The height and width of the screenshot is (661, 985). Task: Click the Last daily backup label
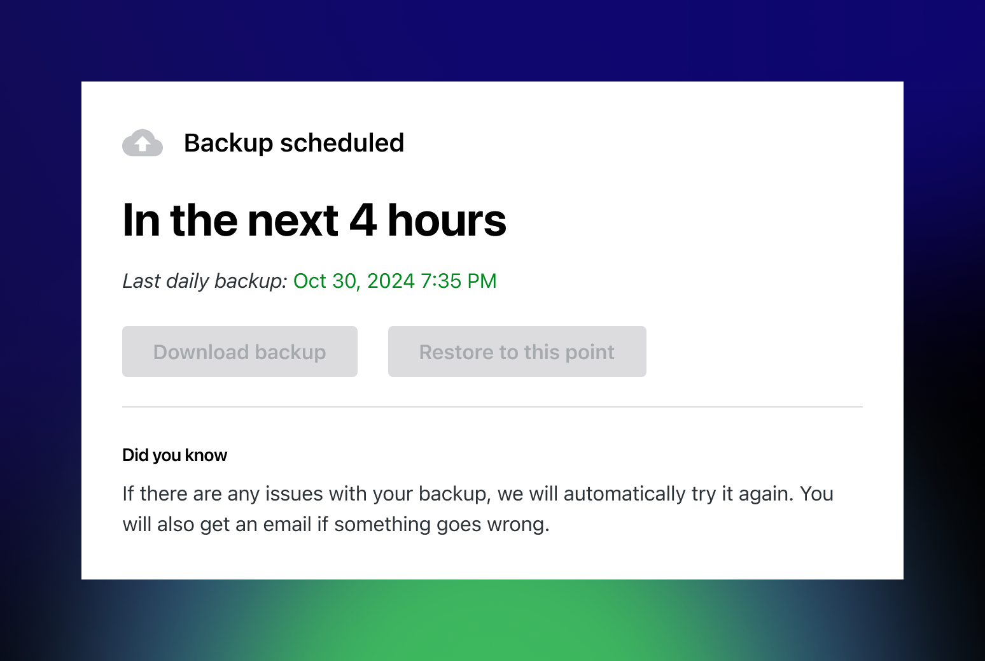[x=205, y=281]
